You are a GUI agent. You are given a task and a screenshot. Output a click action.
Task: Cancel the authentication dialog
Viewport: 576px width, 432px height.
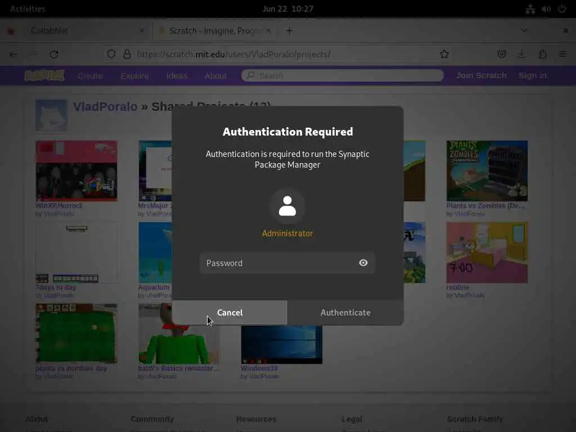[229, 313]
